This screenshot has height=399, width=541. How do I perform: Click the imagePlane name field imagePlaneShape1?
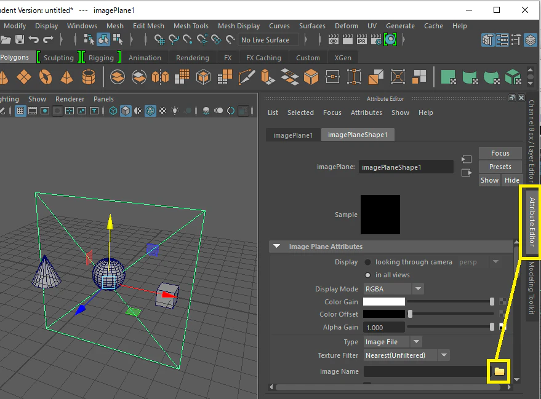coord(406,167)
